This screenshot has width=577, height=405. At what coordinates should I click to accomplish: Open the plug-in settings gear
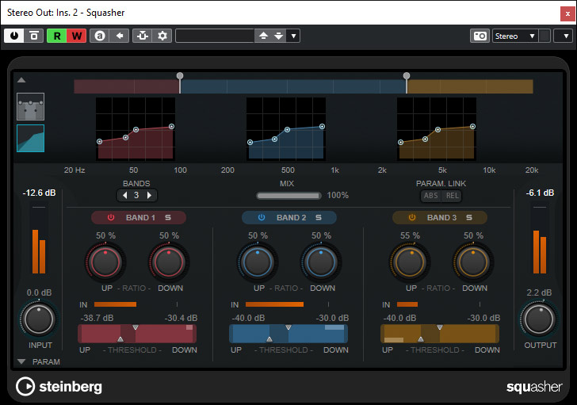tap(162, 36)
